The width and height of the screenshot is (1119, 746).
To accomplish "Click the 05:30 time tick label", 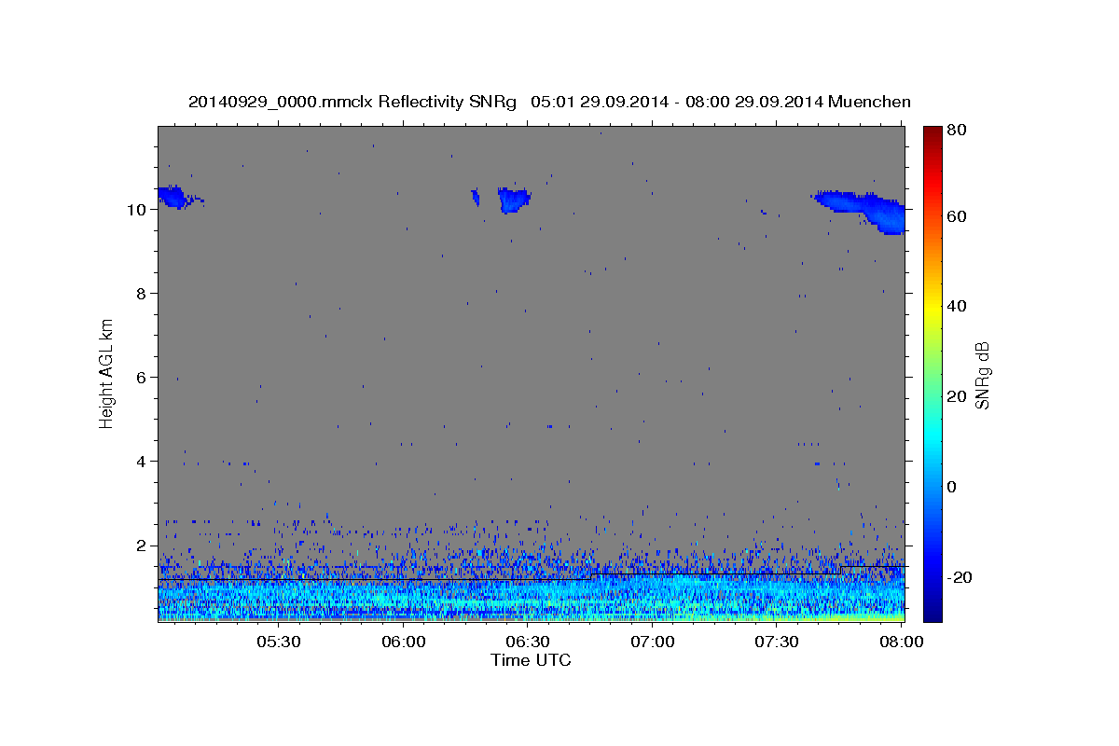I will tap(278, 642).
